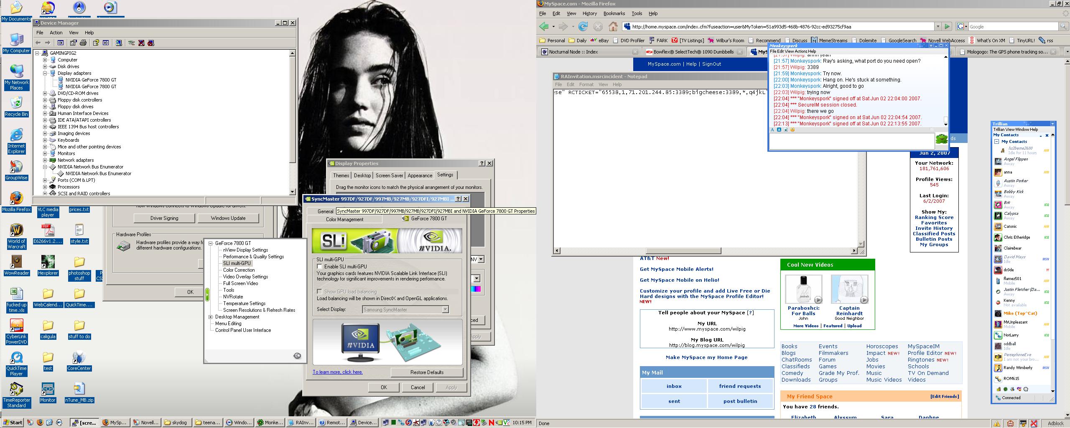The width and height of the screenshot is (1070, 428).
Task: Open Firefox address bar history dropdown
Action: click(938, 26)
